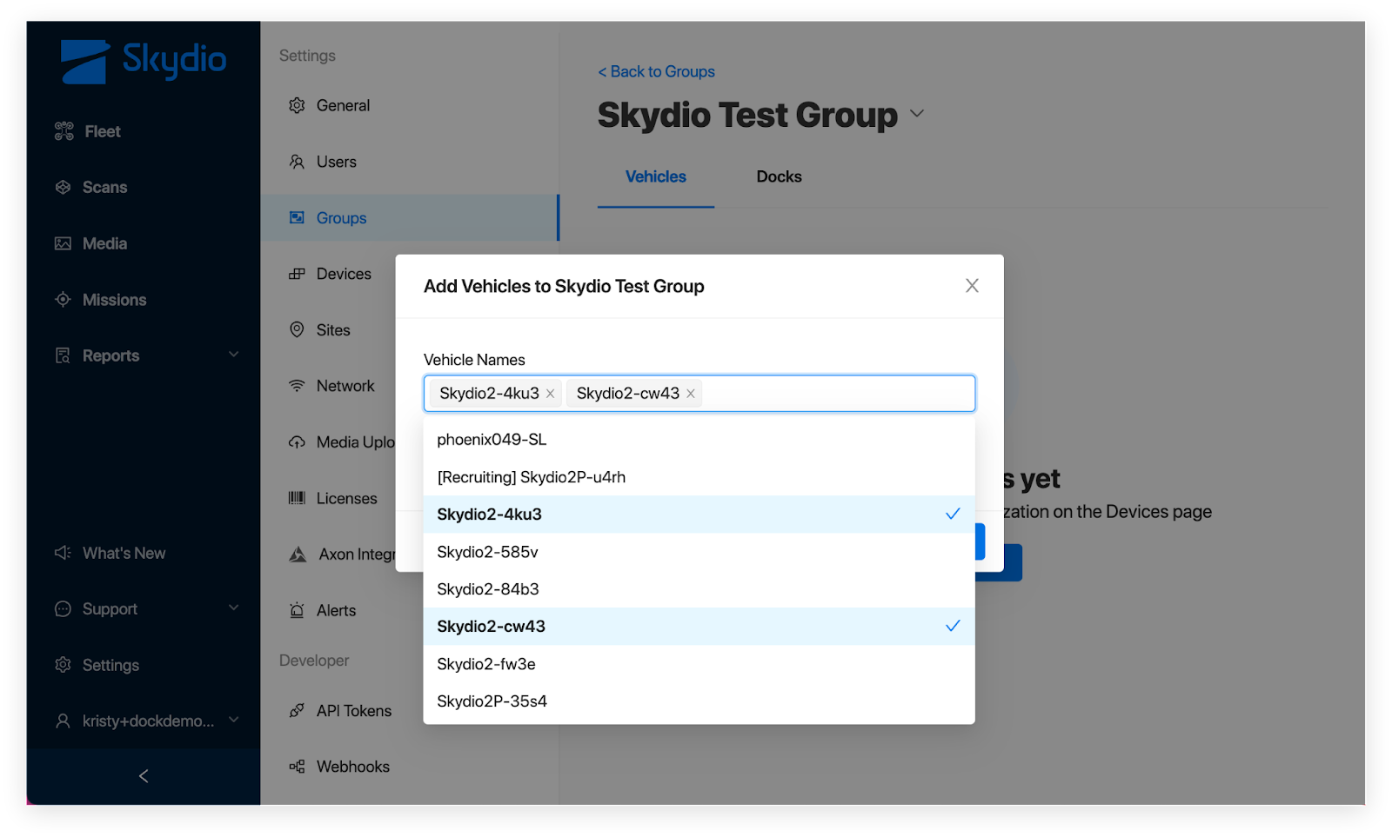Click Webhooks icon
Viewport: 1392px width, 837px height.
click(297, 767)
